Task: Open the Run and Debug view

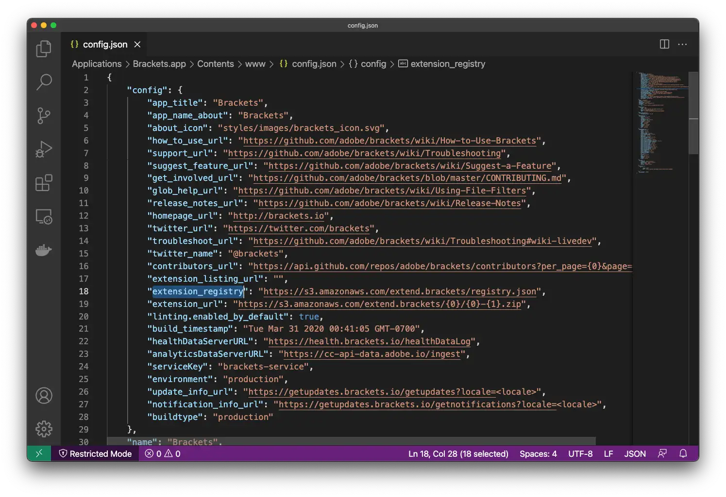Action: [44, 149]
